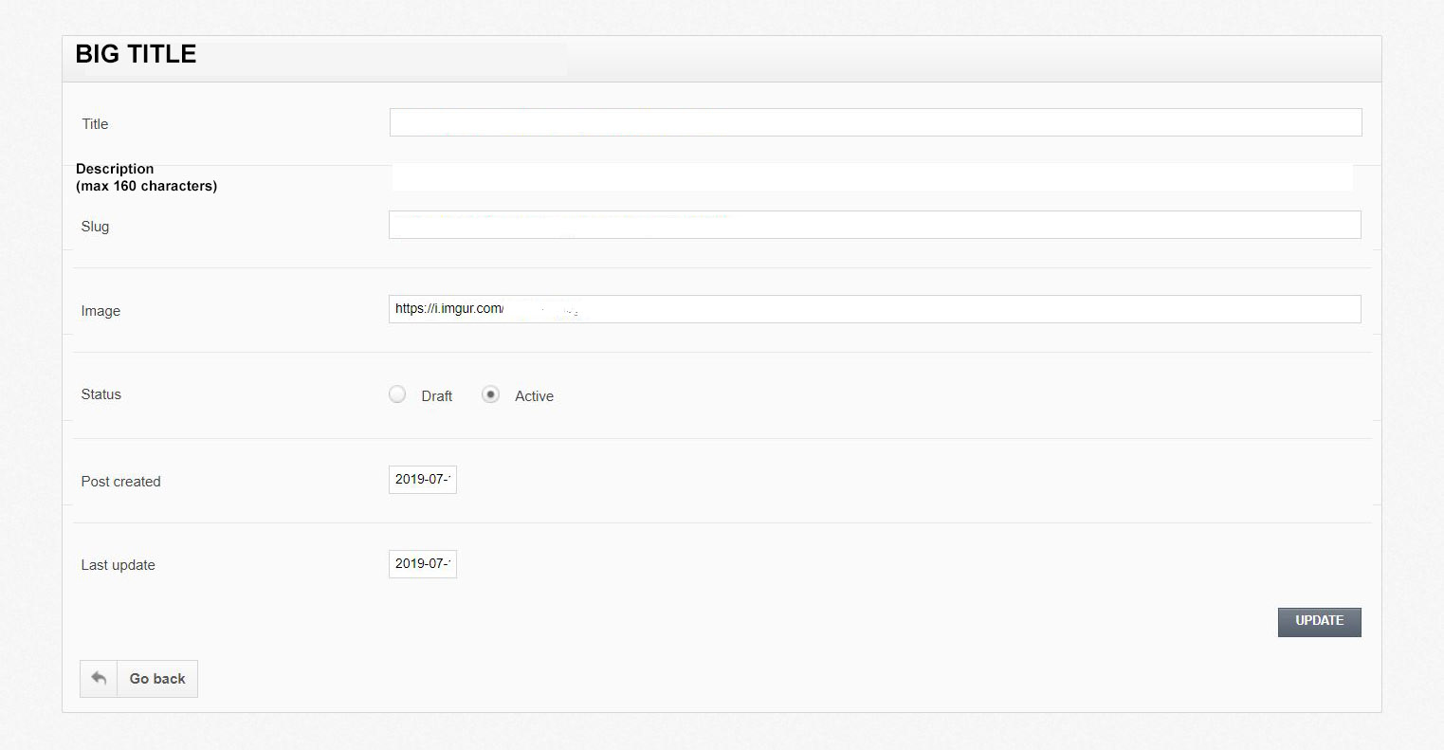Click the BIG TITLE page header
1444x750 pixels.
[136, 54]
